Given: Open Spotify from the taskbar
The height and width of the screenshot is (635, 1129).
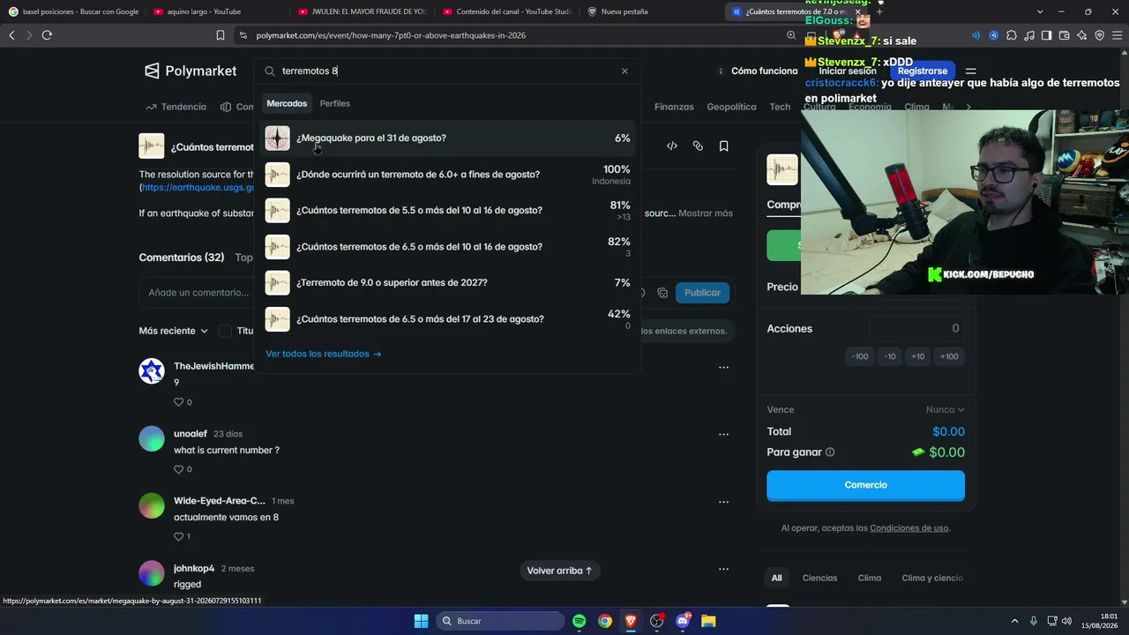Looking at the screenshot, I should [x=579, y=621].
